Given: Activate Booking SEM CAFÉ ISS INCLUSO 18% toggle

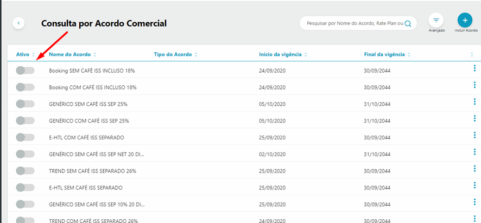Looking at the screenshot, I should 25,71.
